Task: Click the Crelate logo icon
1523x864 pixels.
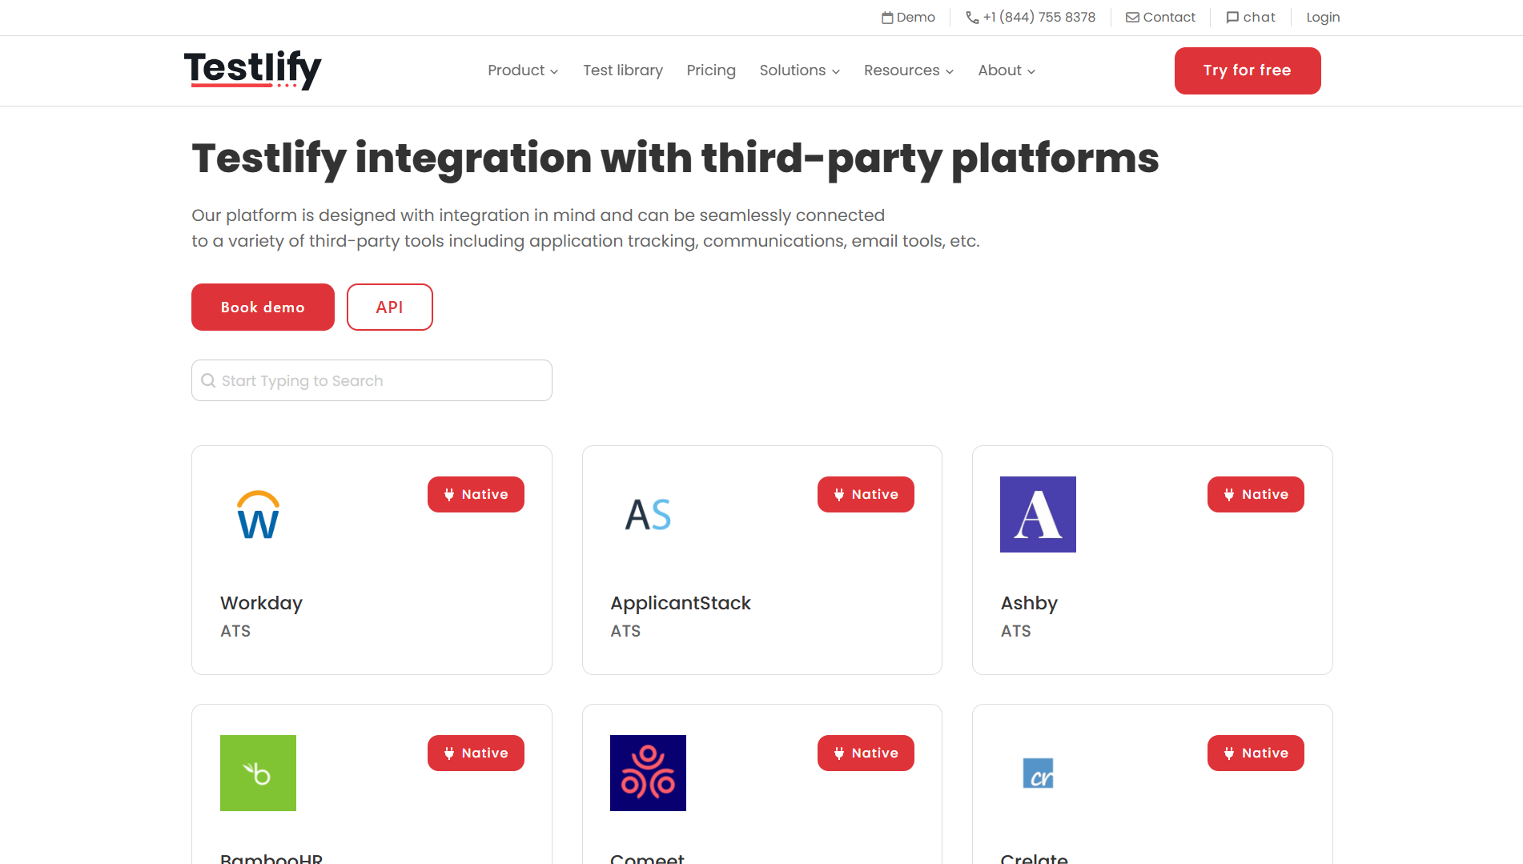Action: click(1038, 773)
